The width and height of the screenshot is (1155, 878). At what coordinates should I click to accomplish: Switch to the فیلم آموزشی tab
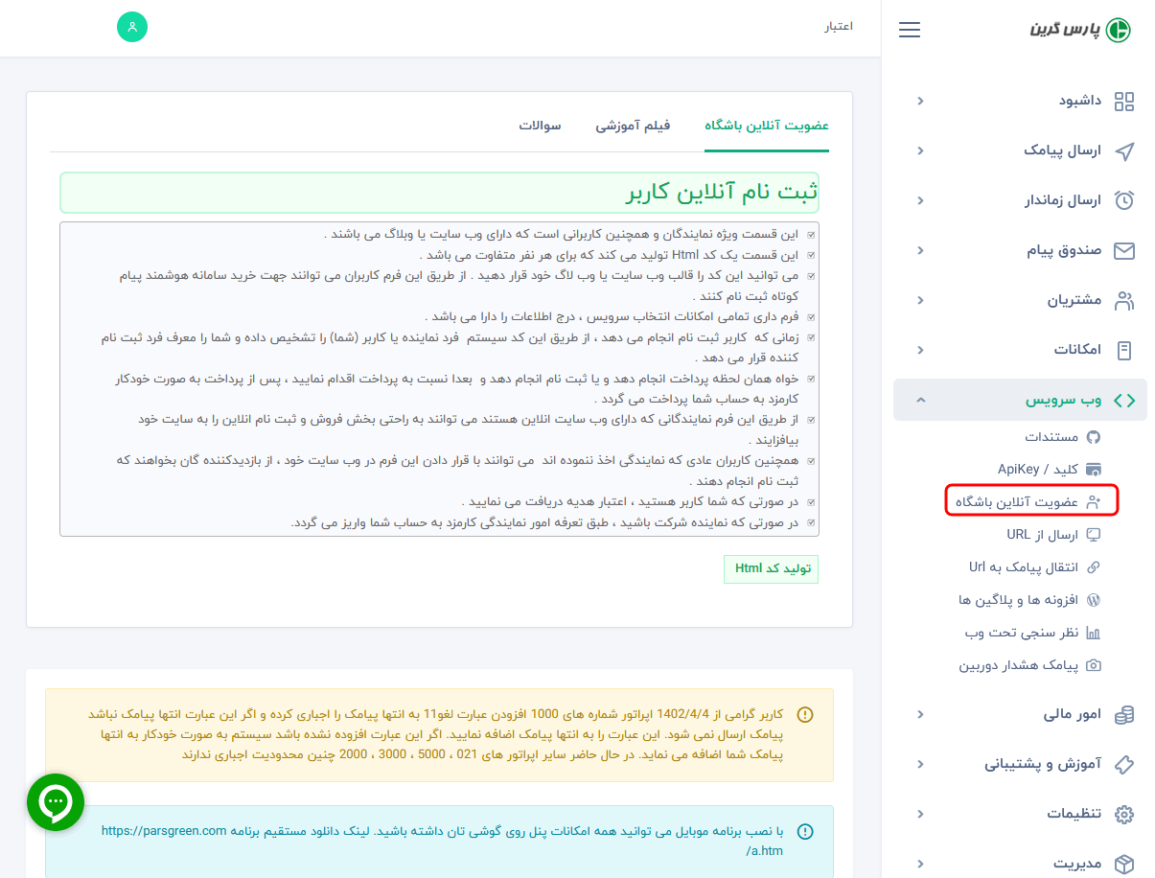(632, 126)
